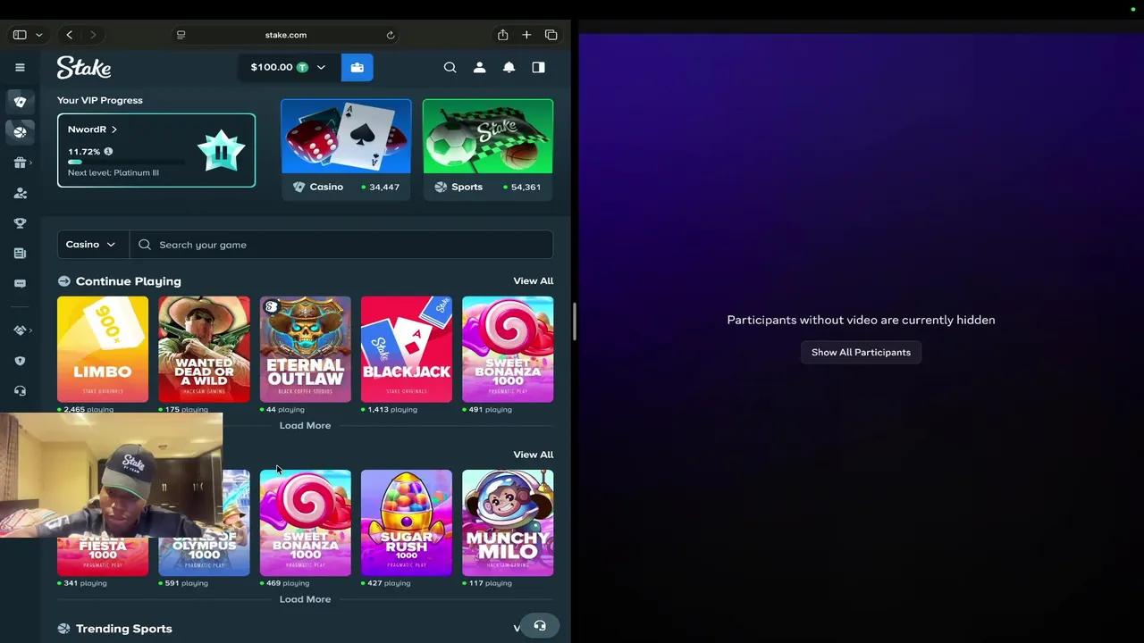Viewport: 1144px width, 643px height.
Task: Open the wallet with the blue button
Action: click(357, 67)
